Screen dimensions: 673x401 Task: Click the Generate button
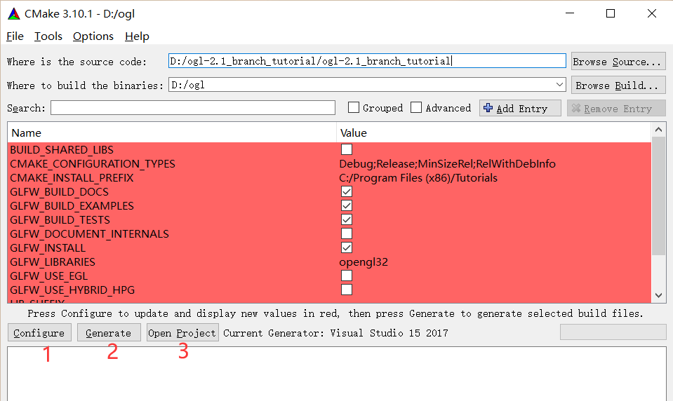[109, 333]
